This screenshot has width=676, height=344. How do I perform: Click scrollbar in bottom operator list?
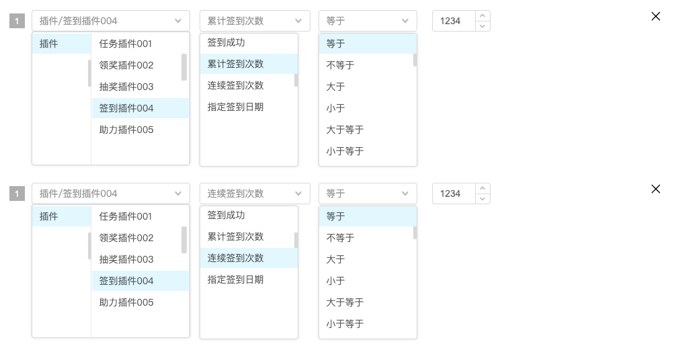[x=415, y=232]
